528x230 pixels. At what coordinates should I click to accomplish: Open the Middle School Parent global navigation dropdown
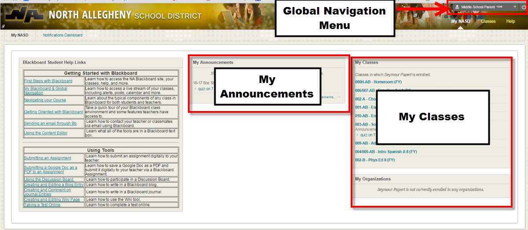[485, 7]
